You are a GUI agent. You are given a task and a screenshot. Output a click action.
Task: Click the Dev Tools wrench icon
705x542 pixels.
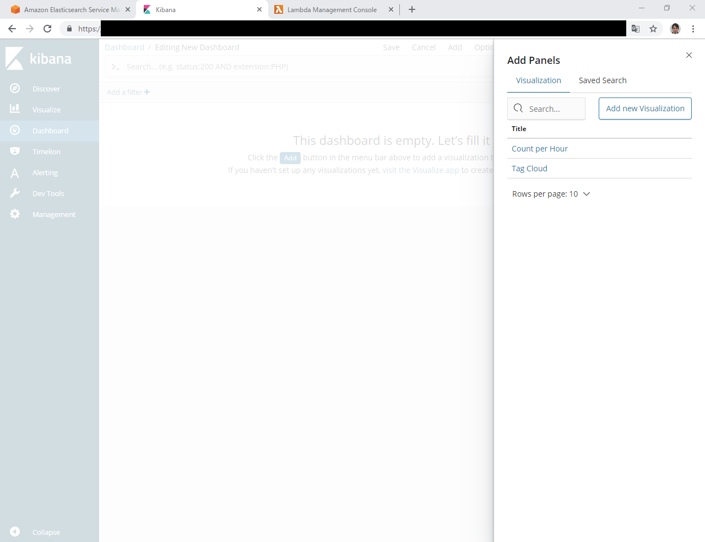pos(15,193)
